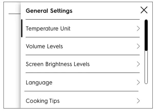Click the right arrow on Language row
Viewport: 155px width, 111px height.
138,82
